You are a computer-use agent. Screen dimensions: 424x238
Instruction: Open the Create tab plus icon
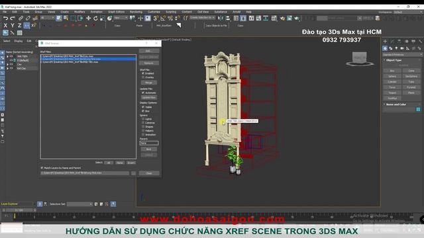(x=385, y=41)
